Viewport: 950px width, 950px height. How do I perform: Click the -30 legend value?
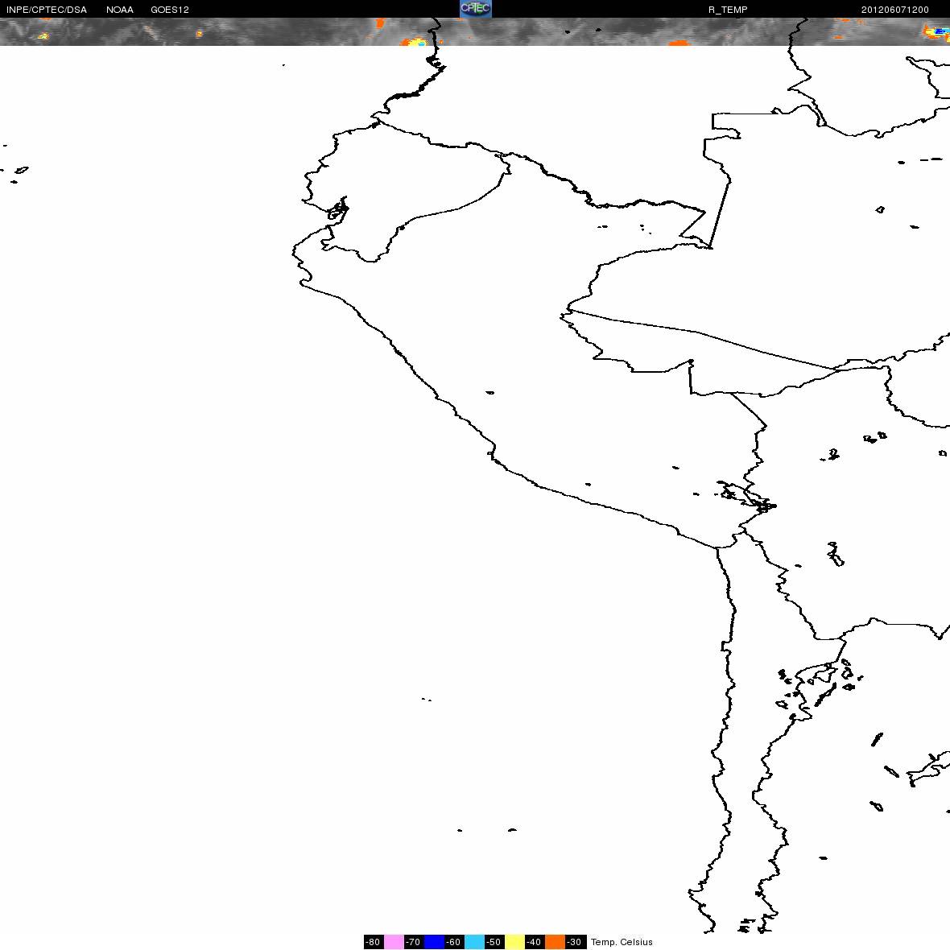pos(574,941)
